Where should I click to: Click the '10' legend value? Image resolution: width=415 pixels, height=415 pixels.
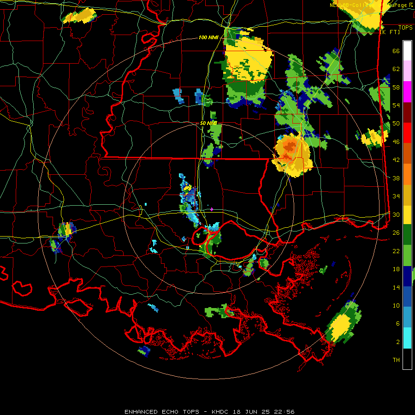tap(396, 305)
